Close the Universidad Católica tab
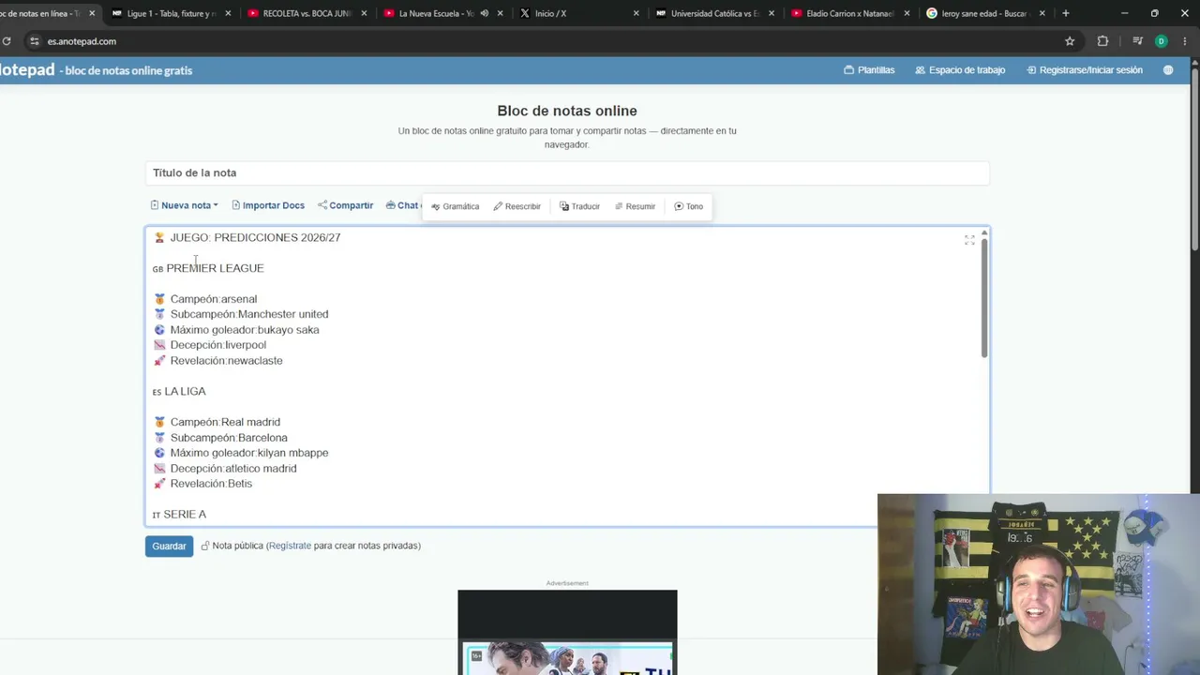The image size is (1200, 675). (x=772, y=13)
